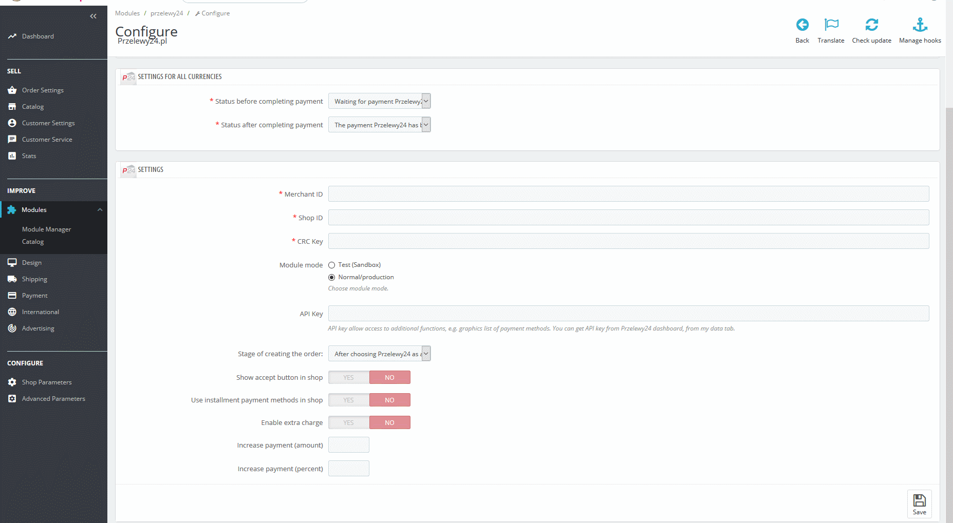953x523 pixels.
Task: Go to Module Manager
Action: 46,229
